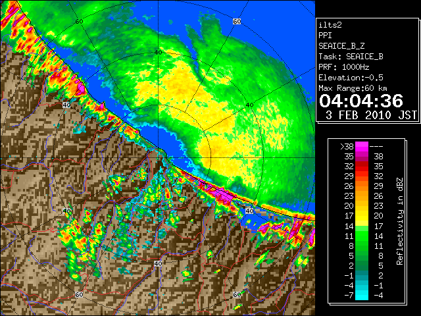This screenshot has width=421, height=316.
Task: Pick the bright magenta top legend swatch
Action: 362,147
